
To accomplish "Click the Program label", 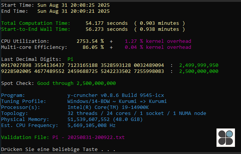I will coord(13,95).
